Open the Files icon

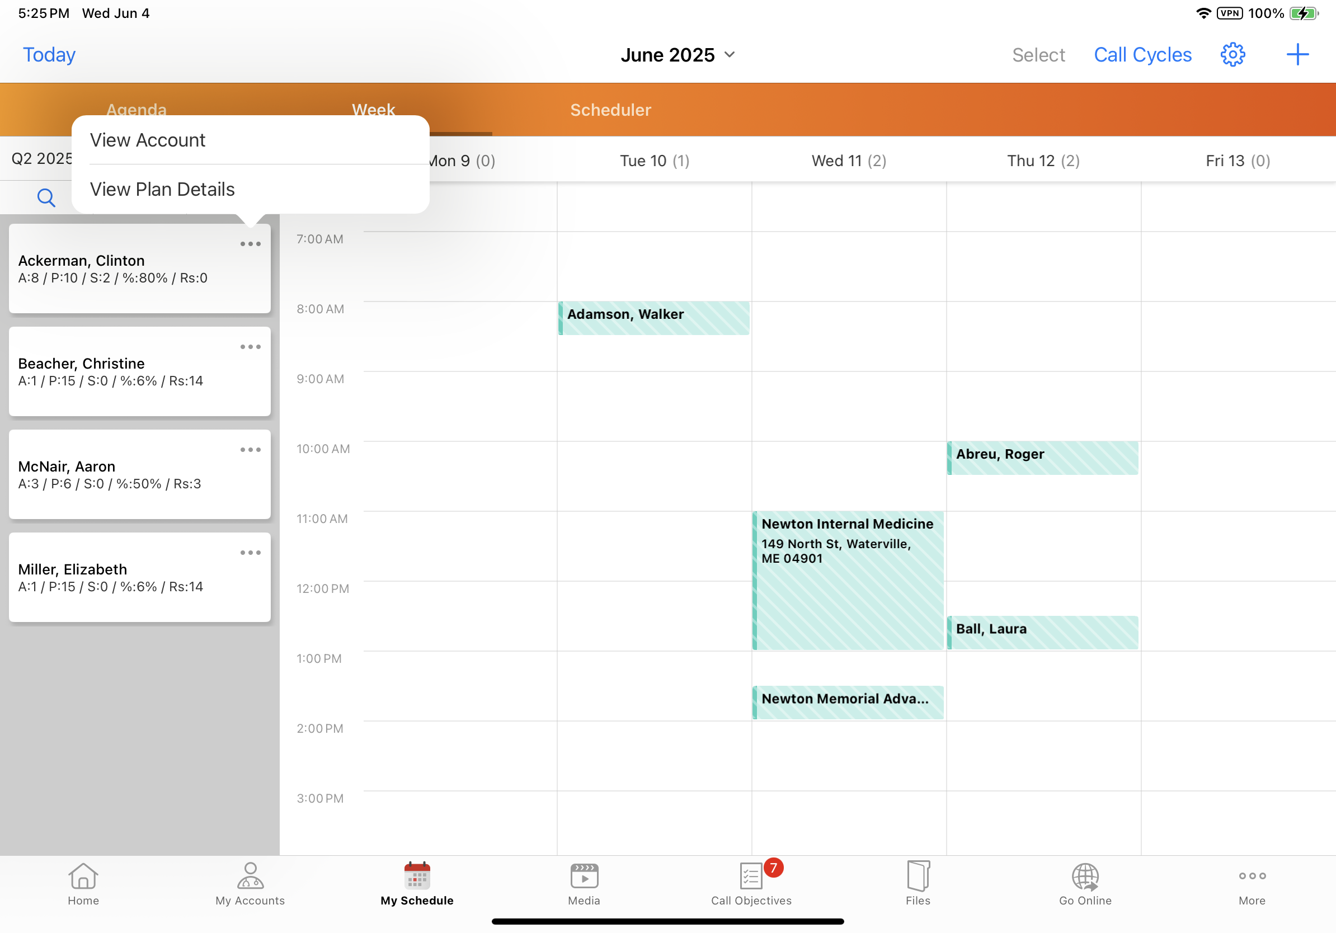coord(918,883)
